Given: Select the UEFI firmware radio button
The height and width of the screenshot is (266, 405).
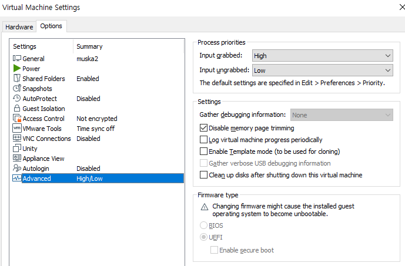Looking at the screenshot, I should [x=203, y=237].
